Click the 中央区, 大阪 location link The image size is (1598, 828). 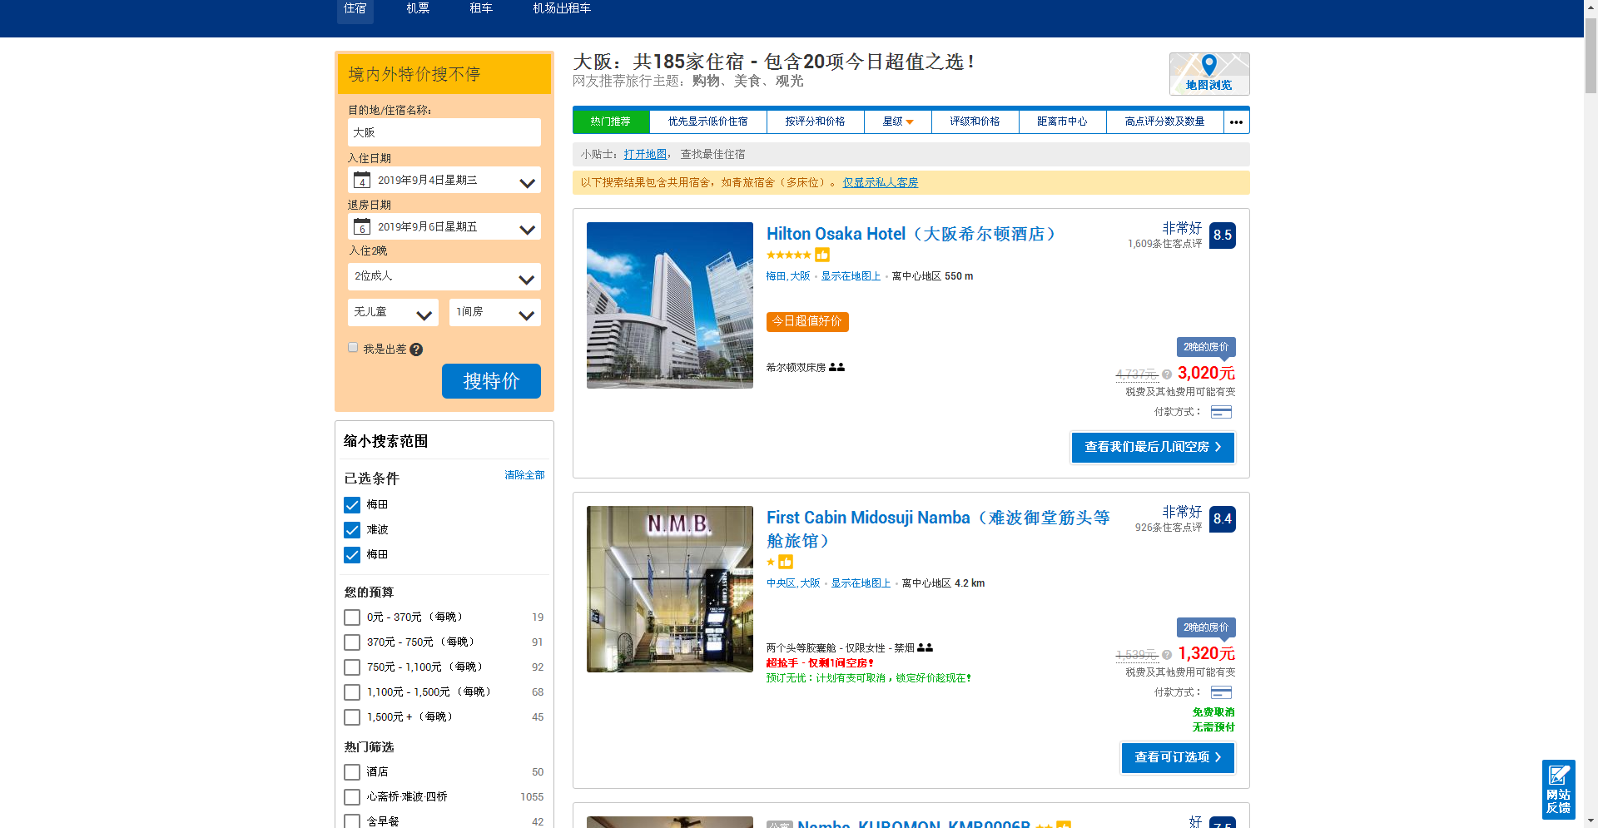[x=793, y=583]
